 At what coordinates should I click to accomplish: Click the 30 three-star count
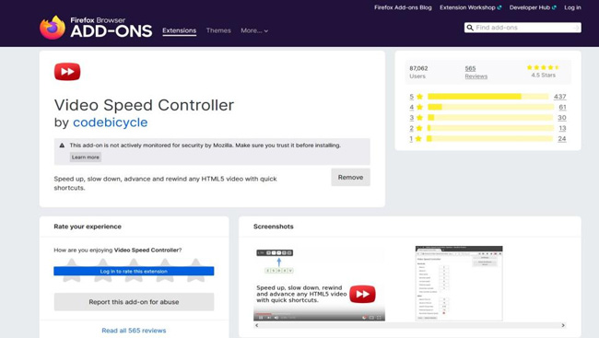[562, 118]
